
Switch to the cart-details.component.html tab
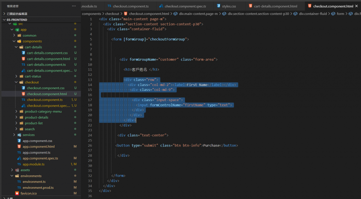[273, 6]
